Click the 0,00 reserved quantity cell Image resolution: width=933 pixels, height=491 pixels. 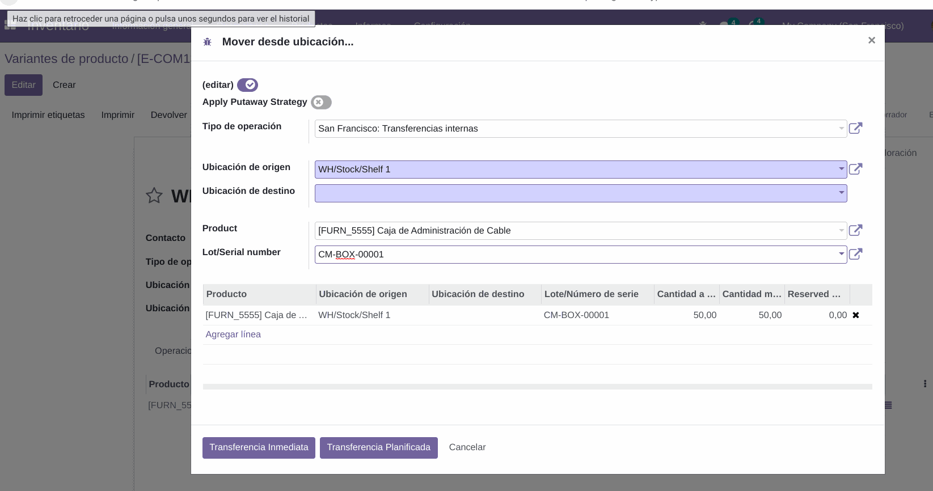point(817,315)
